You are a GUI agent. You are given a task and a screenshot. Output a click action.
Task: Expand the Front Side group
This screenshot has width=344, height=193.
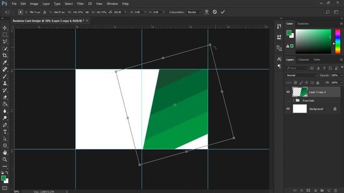pyautogui.click(x=293, y=100)
